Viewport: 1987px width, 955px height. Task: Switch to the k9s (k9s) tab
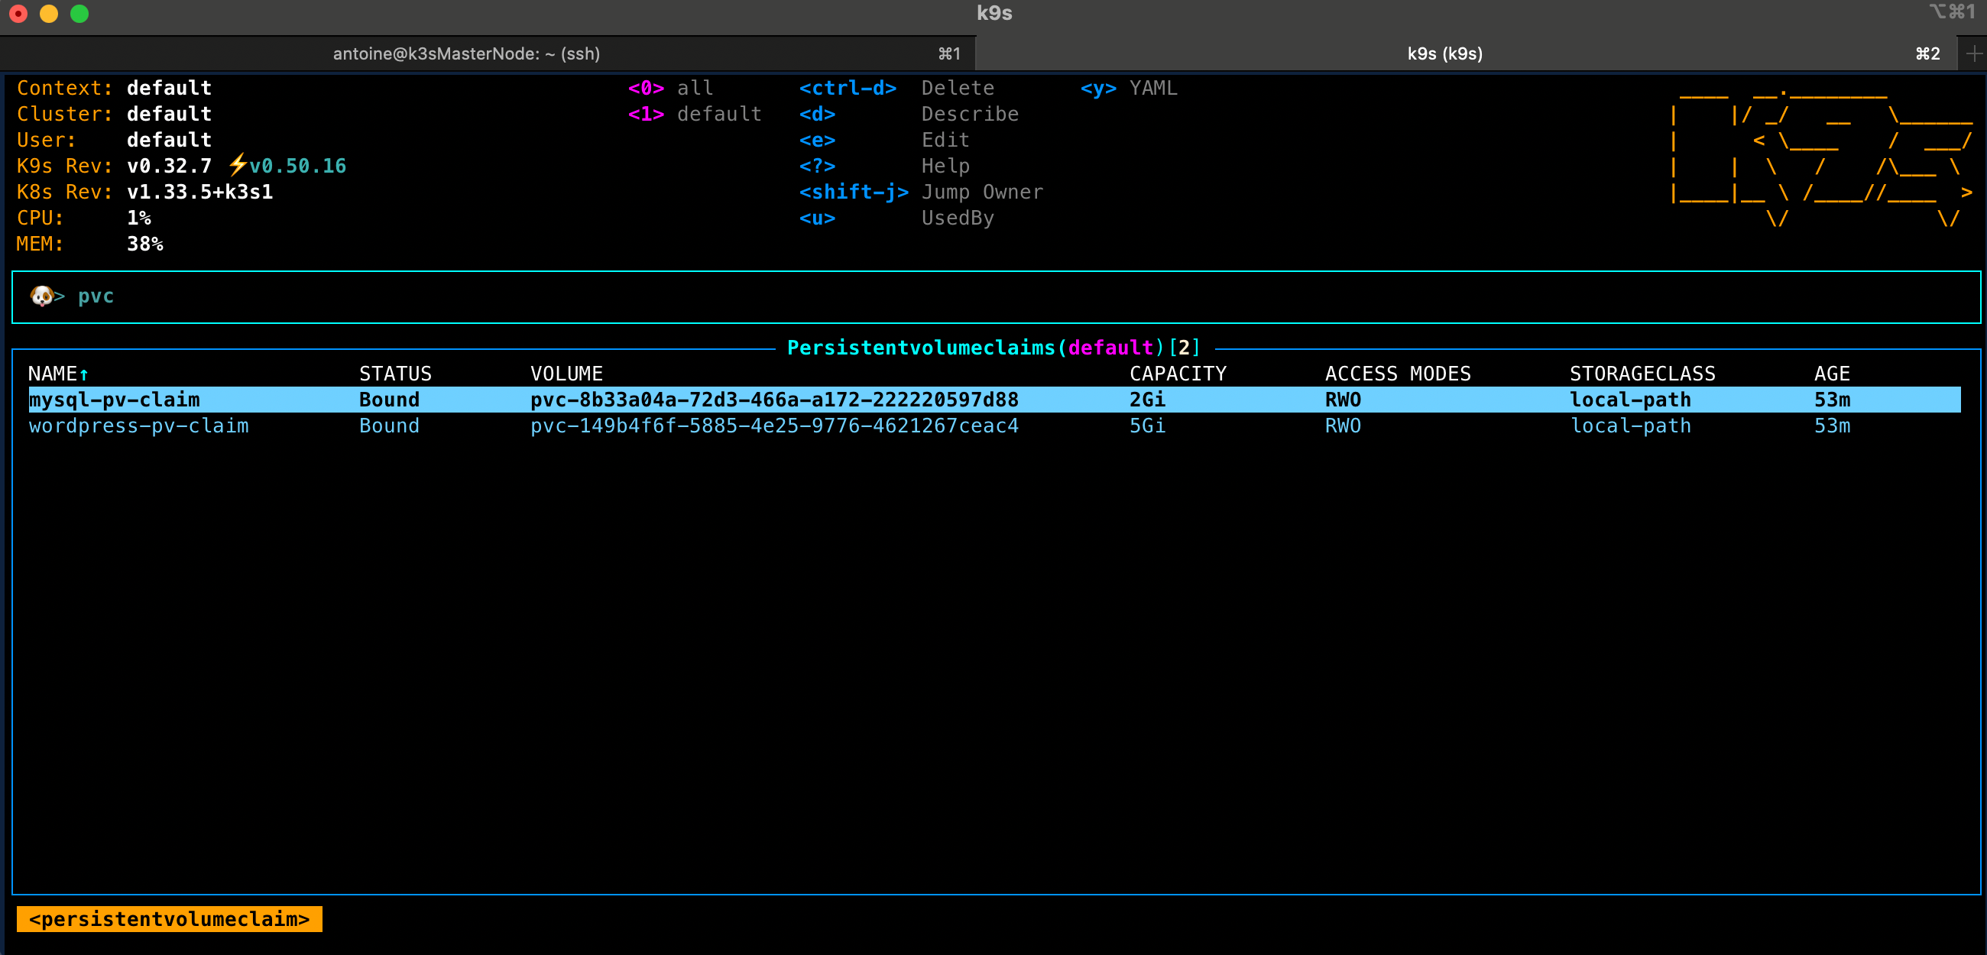coord(1444,53)
